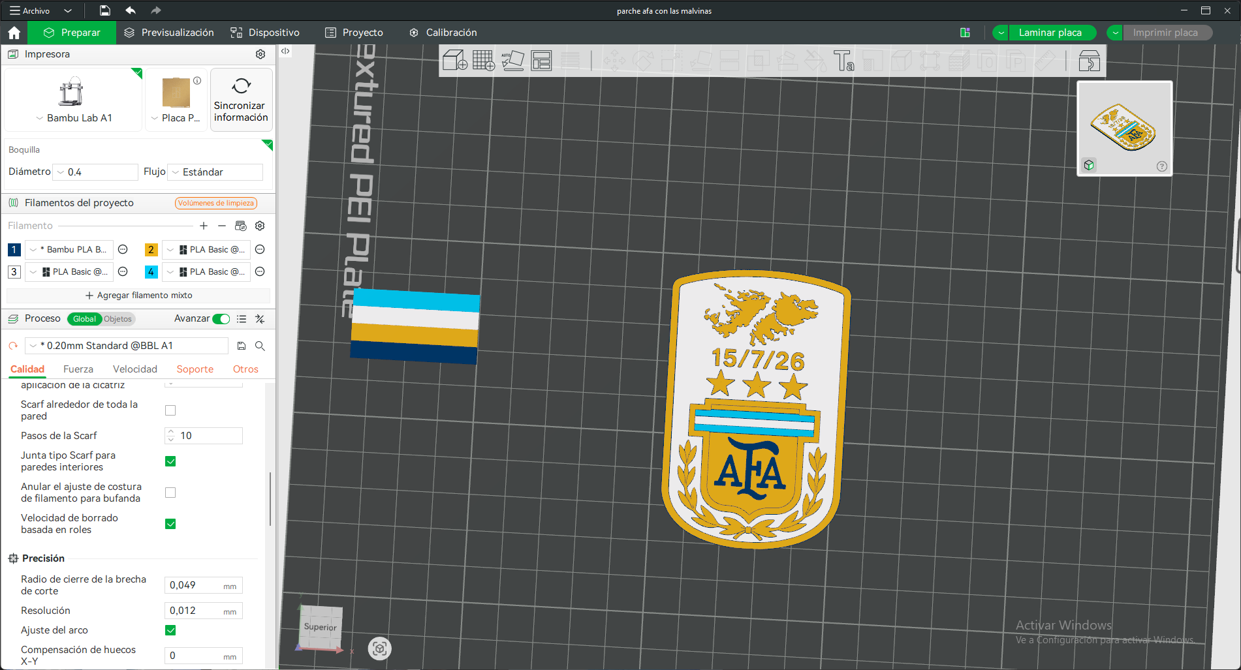Open the Assembly view icon
The width and height of the screenshot is (1241, 670).
click(1089, 61)
